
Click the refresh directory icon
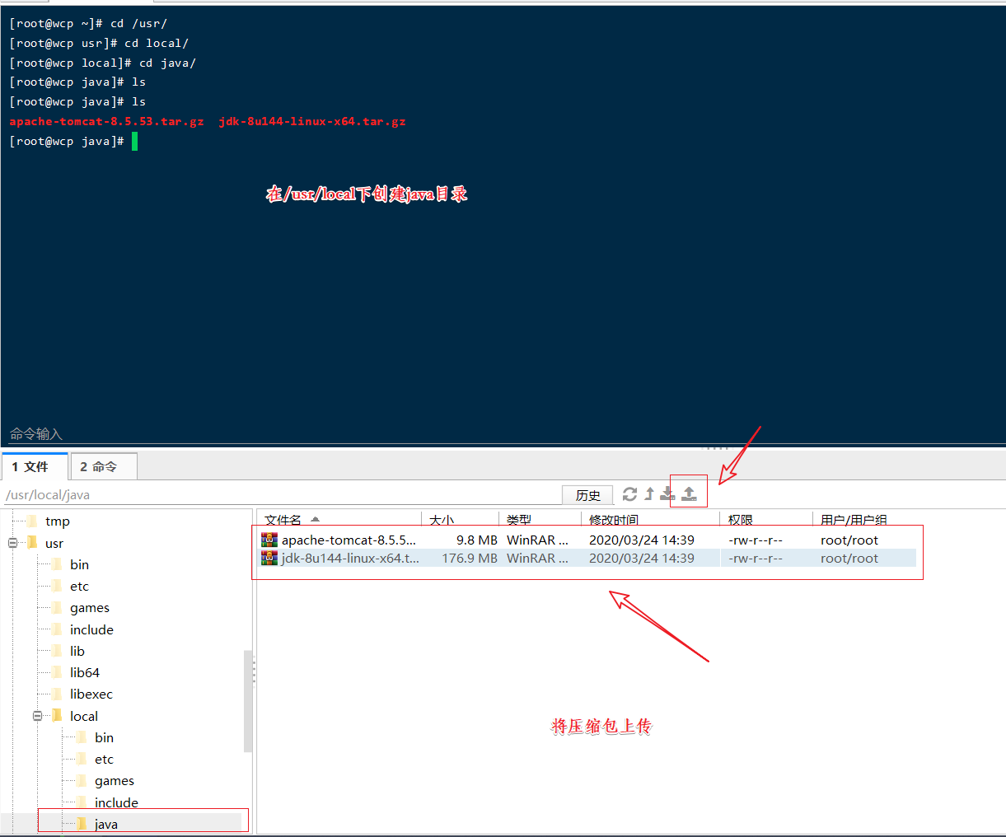tap(629, 494)
